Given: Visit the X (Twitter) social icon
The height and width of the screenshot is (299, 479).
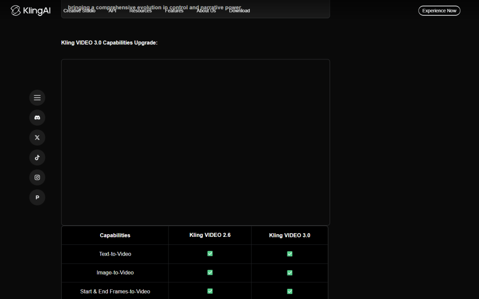Looking at the screenshot, I should pos(37,138).
